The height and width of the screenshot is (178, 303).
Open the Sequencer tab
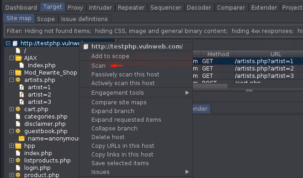(x=166, y=7)
